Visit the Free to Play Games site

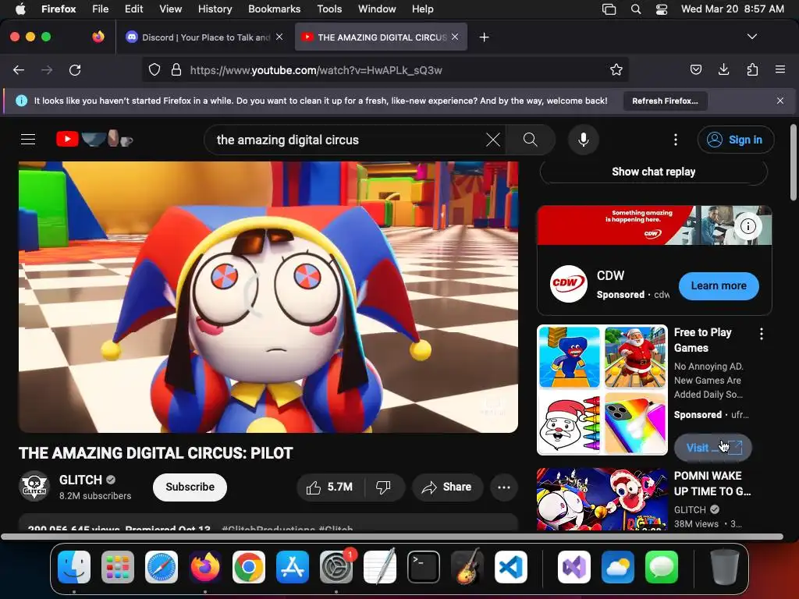tap(713, 448)
